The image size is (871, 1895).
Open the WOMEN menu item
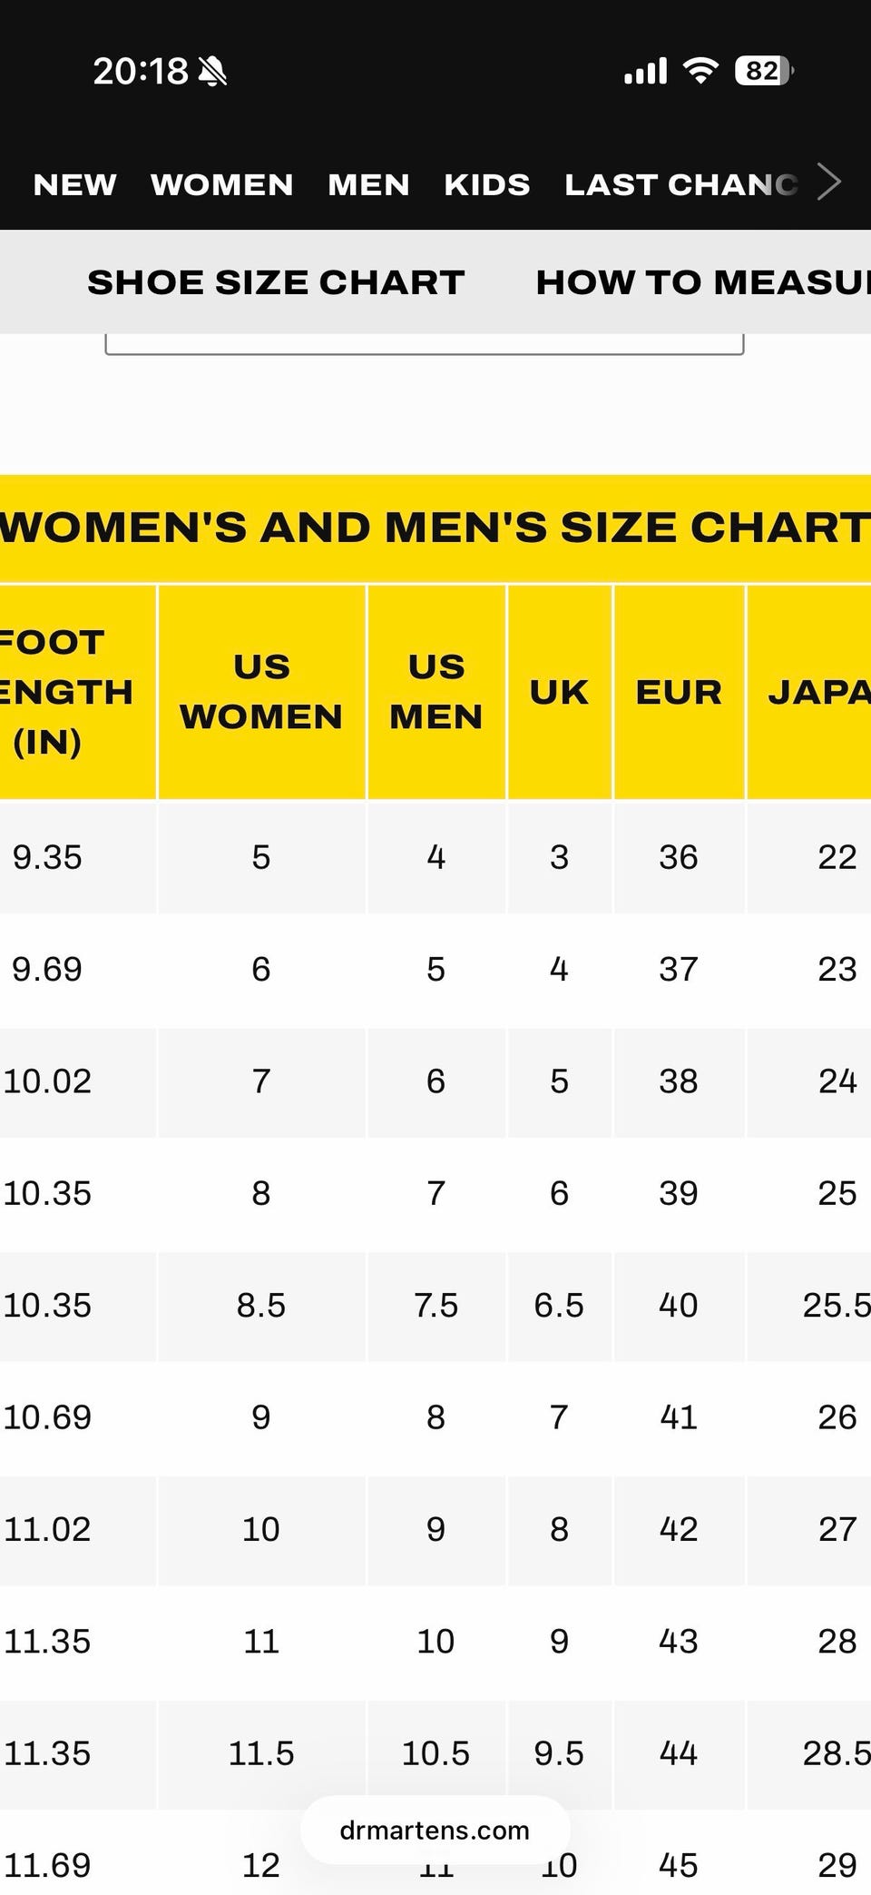pos(222,185)
